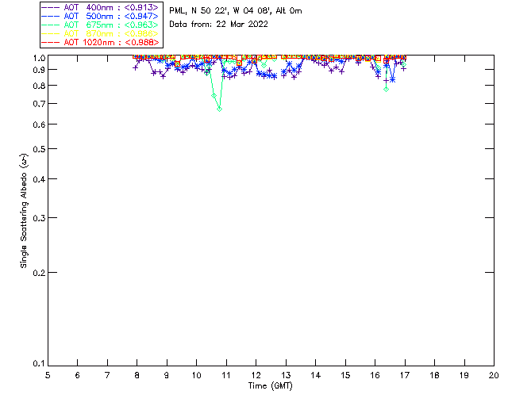The width and height of the screenshot is (508, 406).
Task: Click the AOT 500nm legend entry
Action: tap(100, 16)
